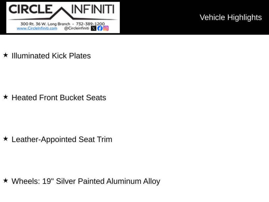Screen dimensions: 269x202
Task: Select the Vehicle Highlights heading
Action: click(231, 18)
